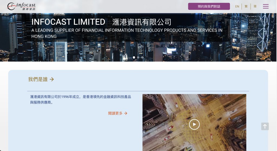Select the first carousel slide dot
The height and width of the screenshot is (151, 277).
click(x=134, y=57)
